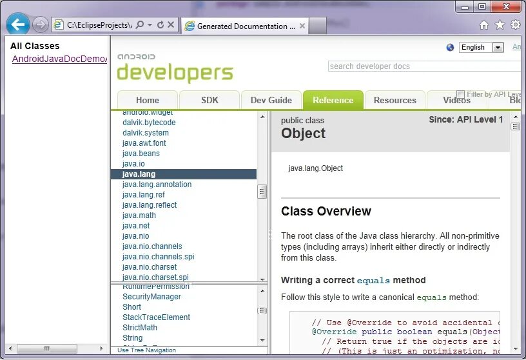Click the equals link in Writing a correct heading
Image resolution: width=526 pixels, height=360 pixels.
(x=373, y=281)
